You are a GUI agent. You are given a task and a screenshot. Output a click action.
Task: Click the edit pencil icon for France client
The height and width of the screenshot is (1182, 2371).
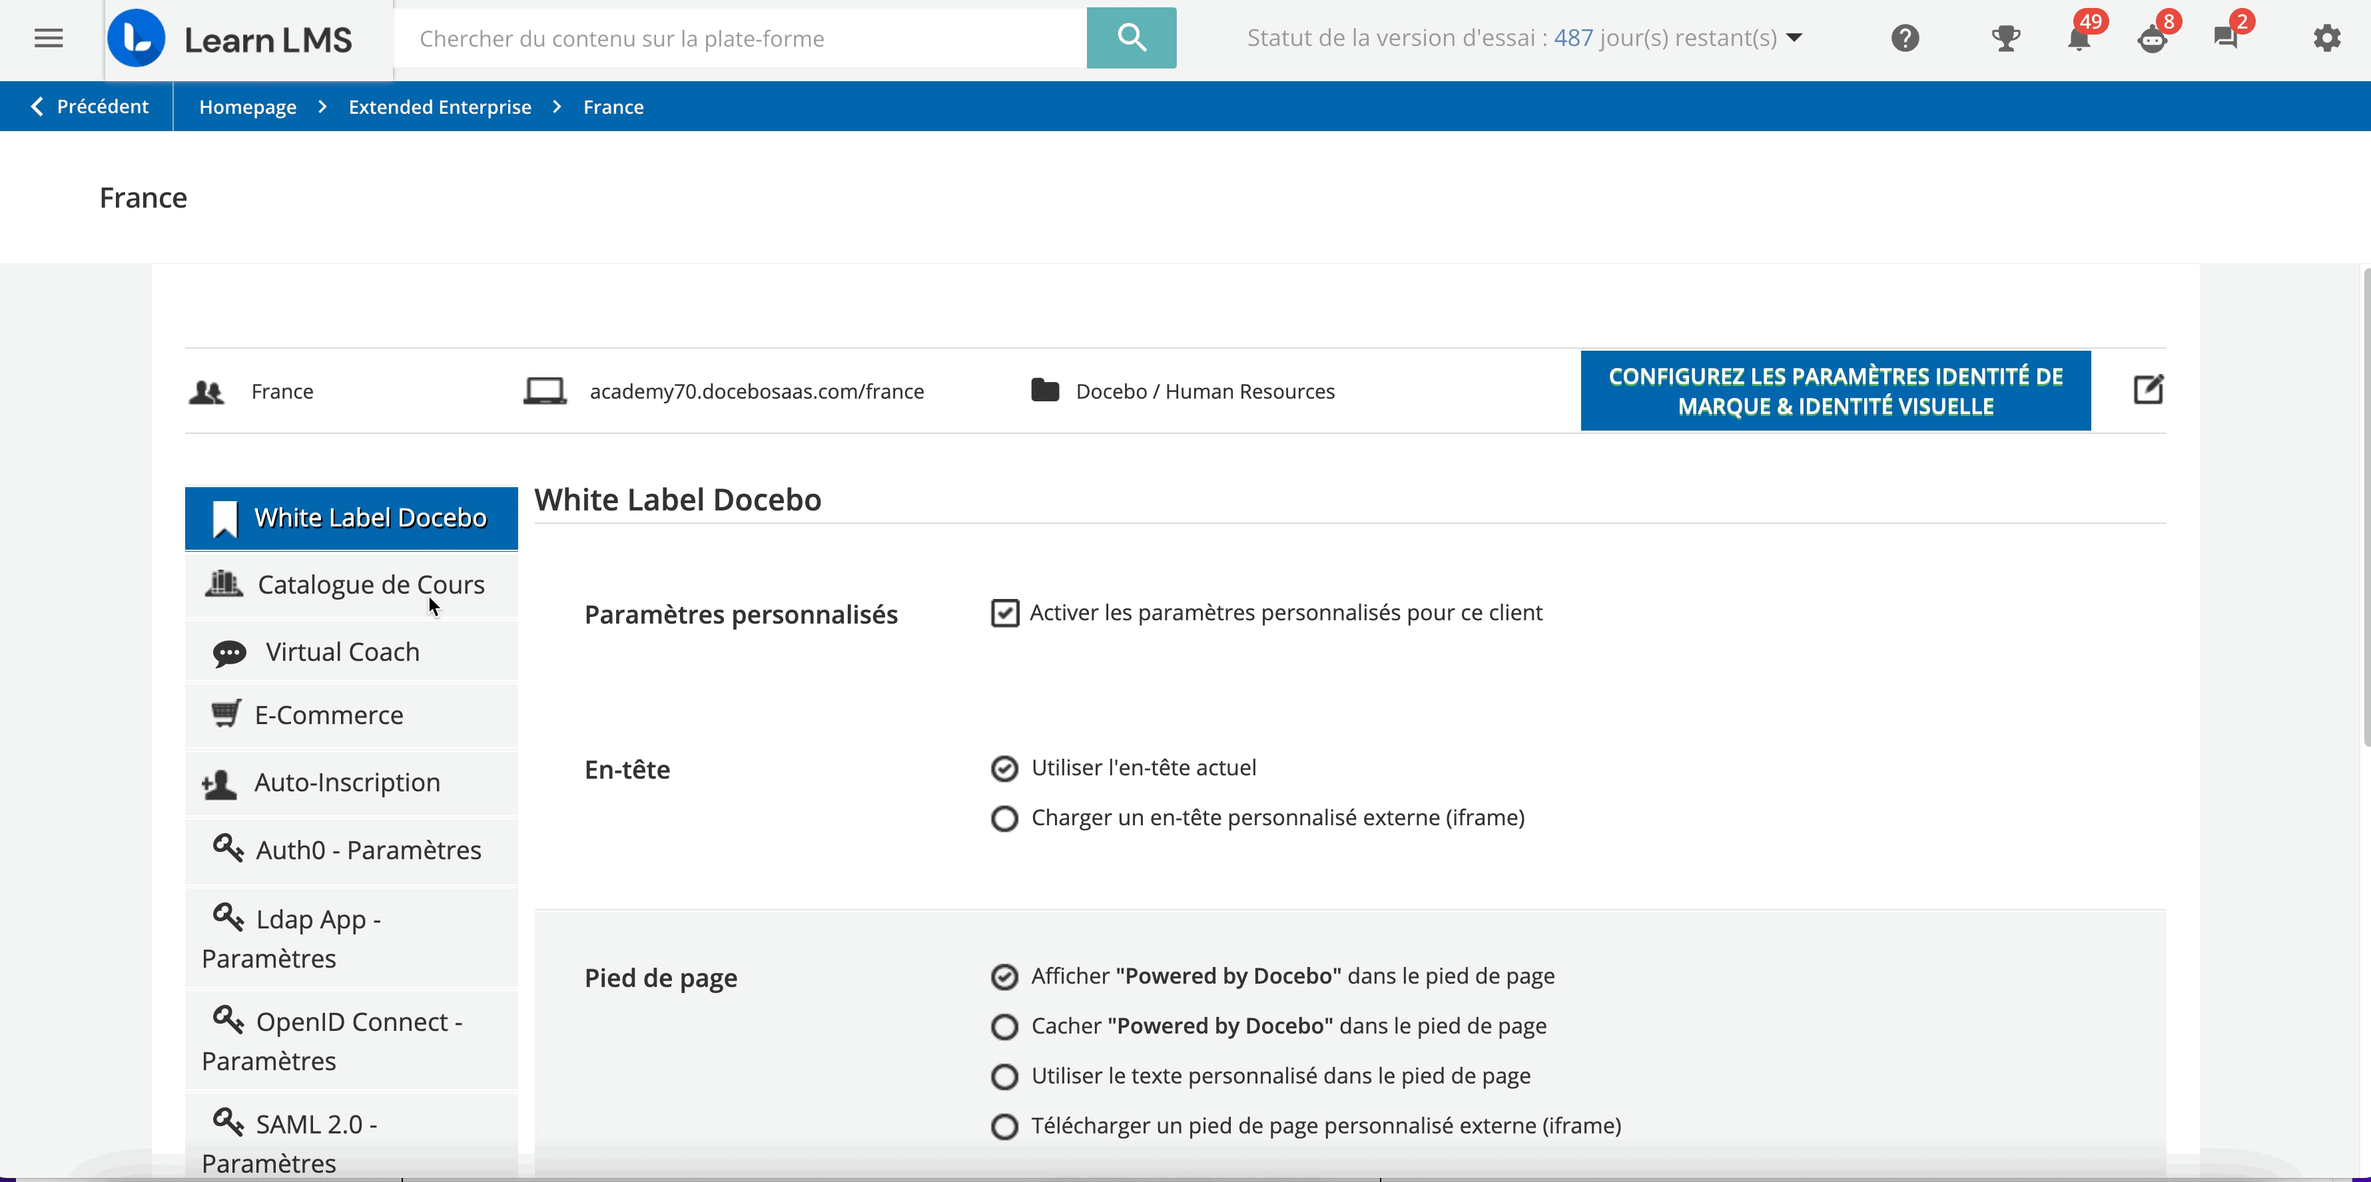point(2149,389)
